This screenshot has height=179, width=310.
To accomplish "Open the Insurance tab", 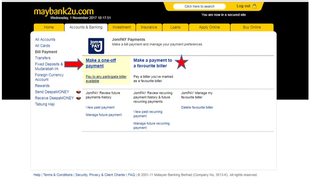I will (x=149, y=27).
